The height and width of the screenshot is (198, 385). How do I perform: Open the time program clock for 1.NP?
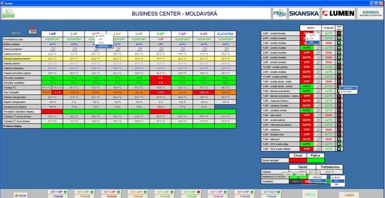(x=52, y=49)
